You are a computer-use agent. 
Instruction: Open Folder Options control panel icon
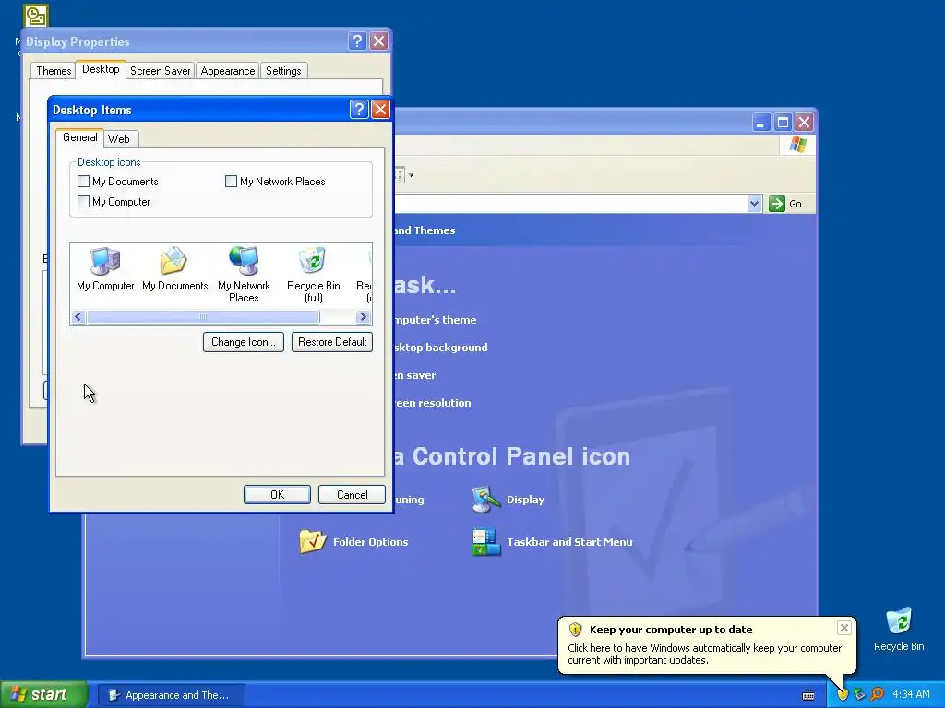click(353, 542)
